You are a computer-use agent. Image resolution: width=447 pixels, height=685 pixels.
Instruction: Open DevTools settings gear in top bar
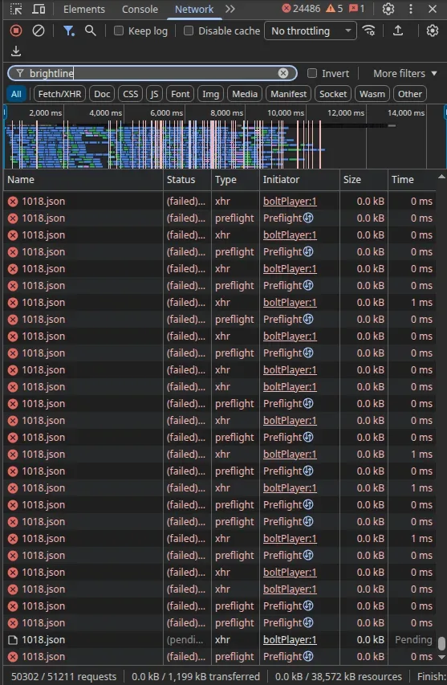(388, 9)
